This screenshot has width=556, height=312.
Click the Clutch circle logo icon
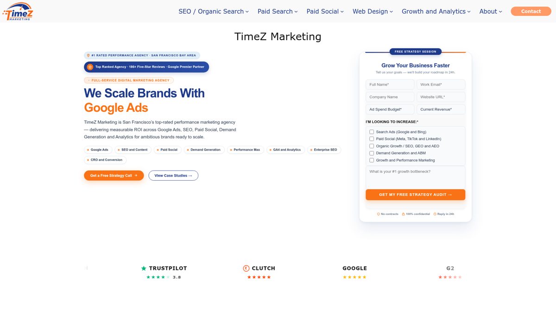pyautogui.click(x=246, y=268)
